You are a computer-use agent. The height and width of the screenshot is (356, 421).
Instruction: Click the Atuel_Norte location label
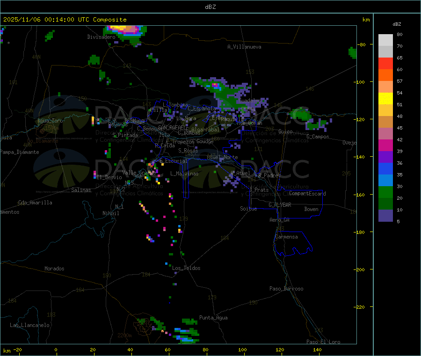222,157
